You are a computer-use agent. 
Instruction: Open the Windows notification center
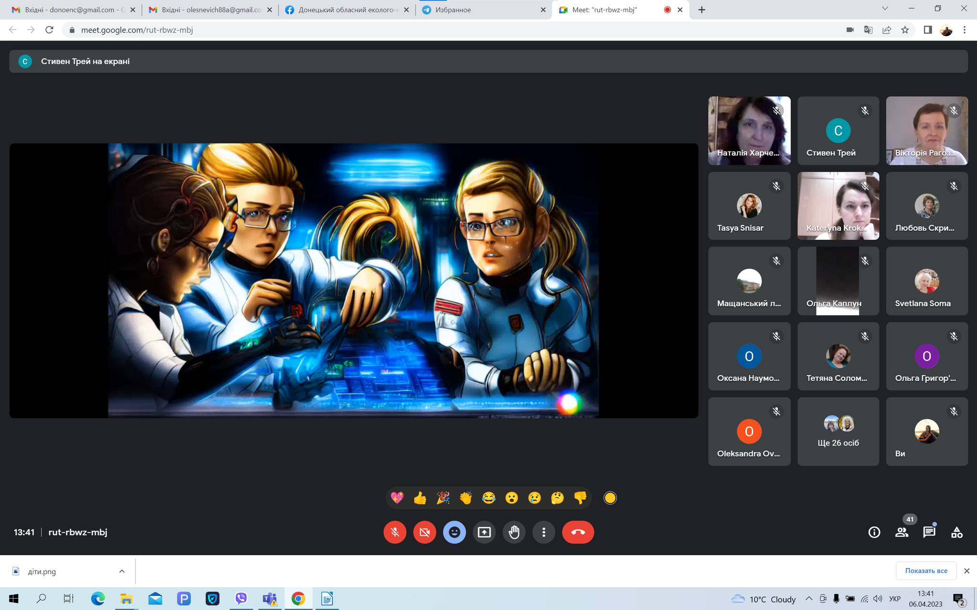point(959,599)
